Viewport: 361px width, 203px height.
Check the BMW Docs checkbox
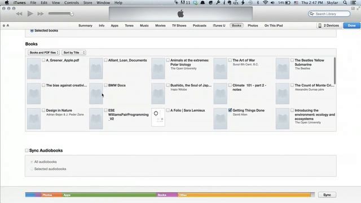click(105, 85)
